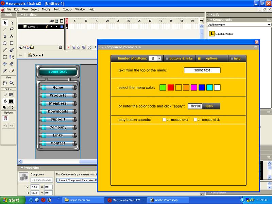Go back with the Scene arrow button
This screenshot has height=204, width=272.
tap(21, 55)
